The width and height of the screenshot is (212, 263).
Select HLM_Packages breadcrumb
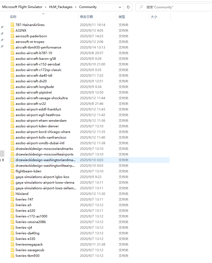tap(61, 7)
